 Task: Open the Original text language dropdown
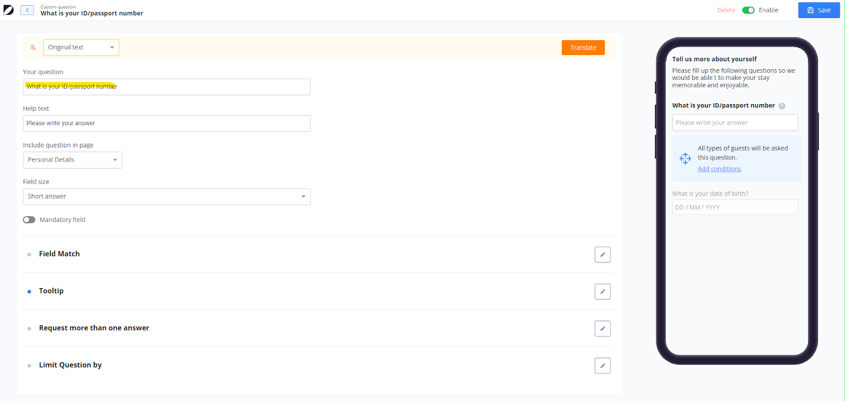click(x=81, y=48)
